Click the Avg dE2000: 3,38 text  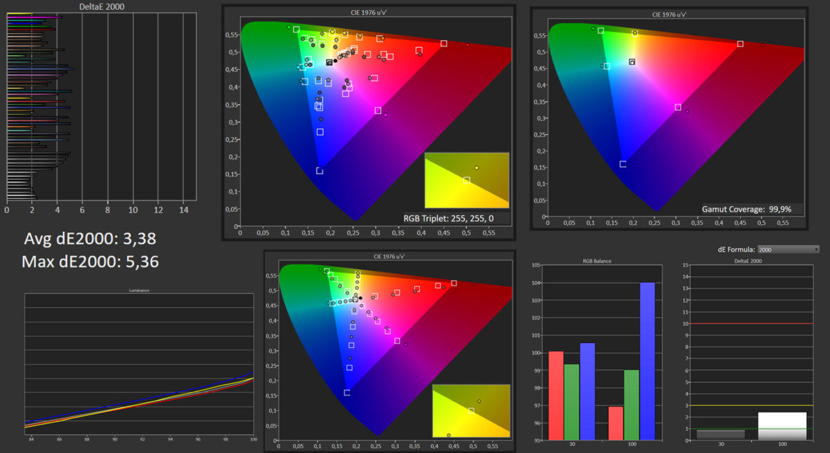[90, 239]
